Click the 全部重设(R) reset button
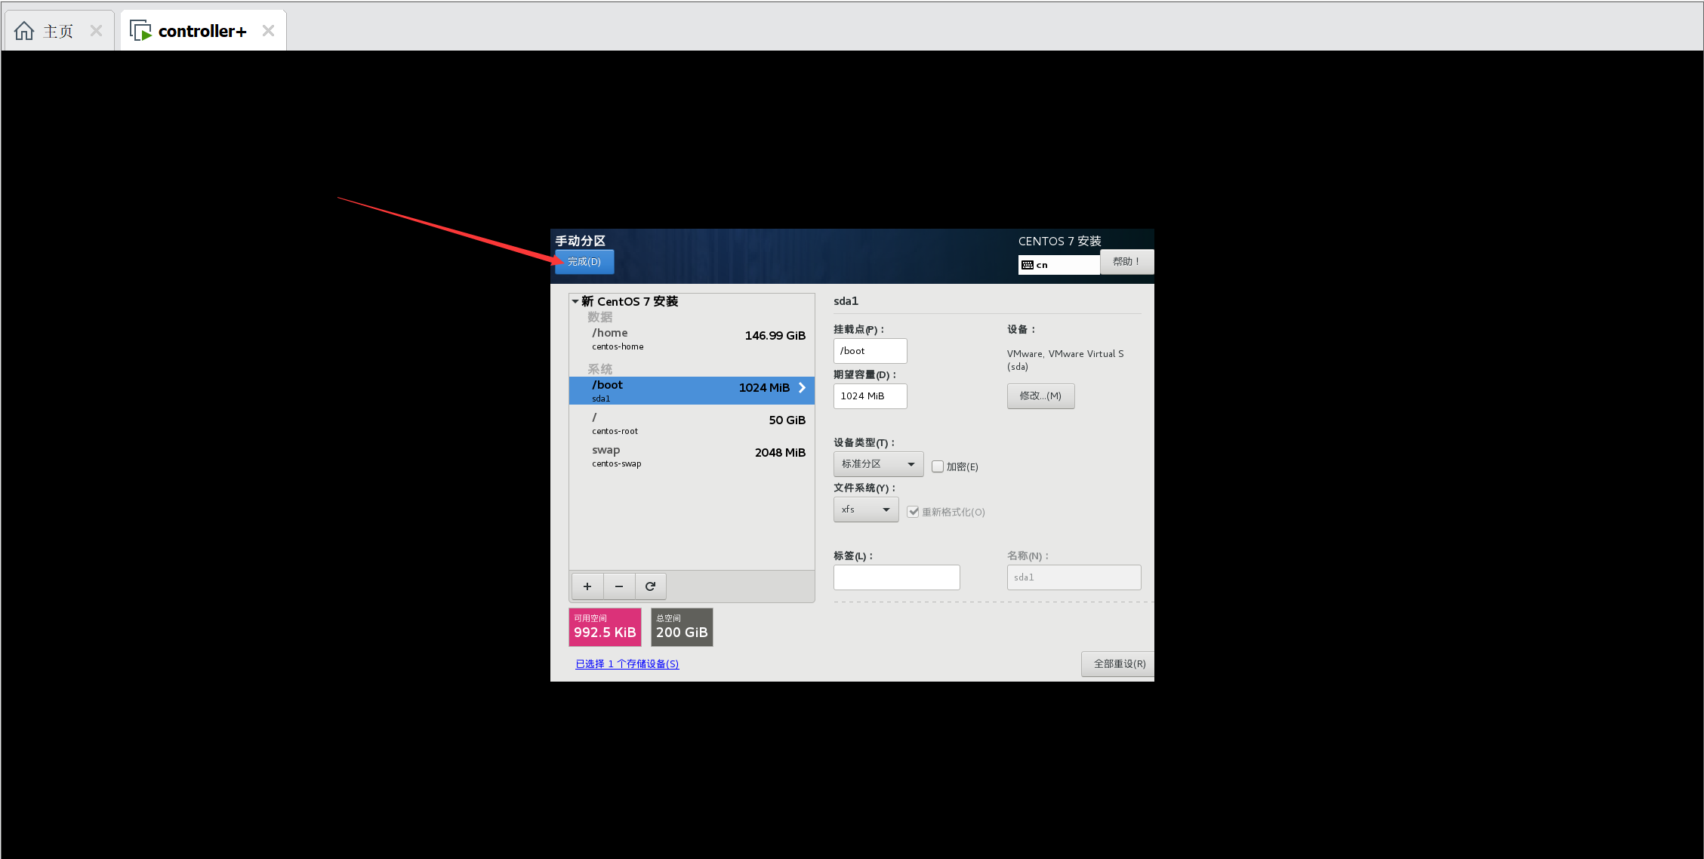The width and height of the screenshot is (1704, 859). tap(1119, 664)
